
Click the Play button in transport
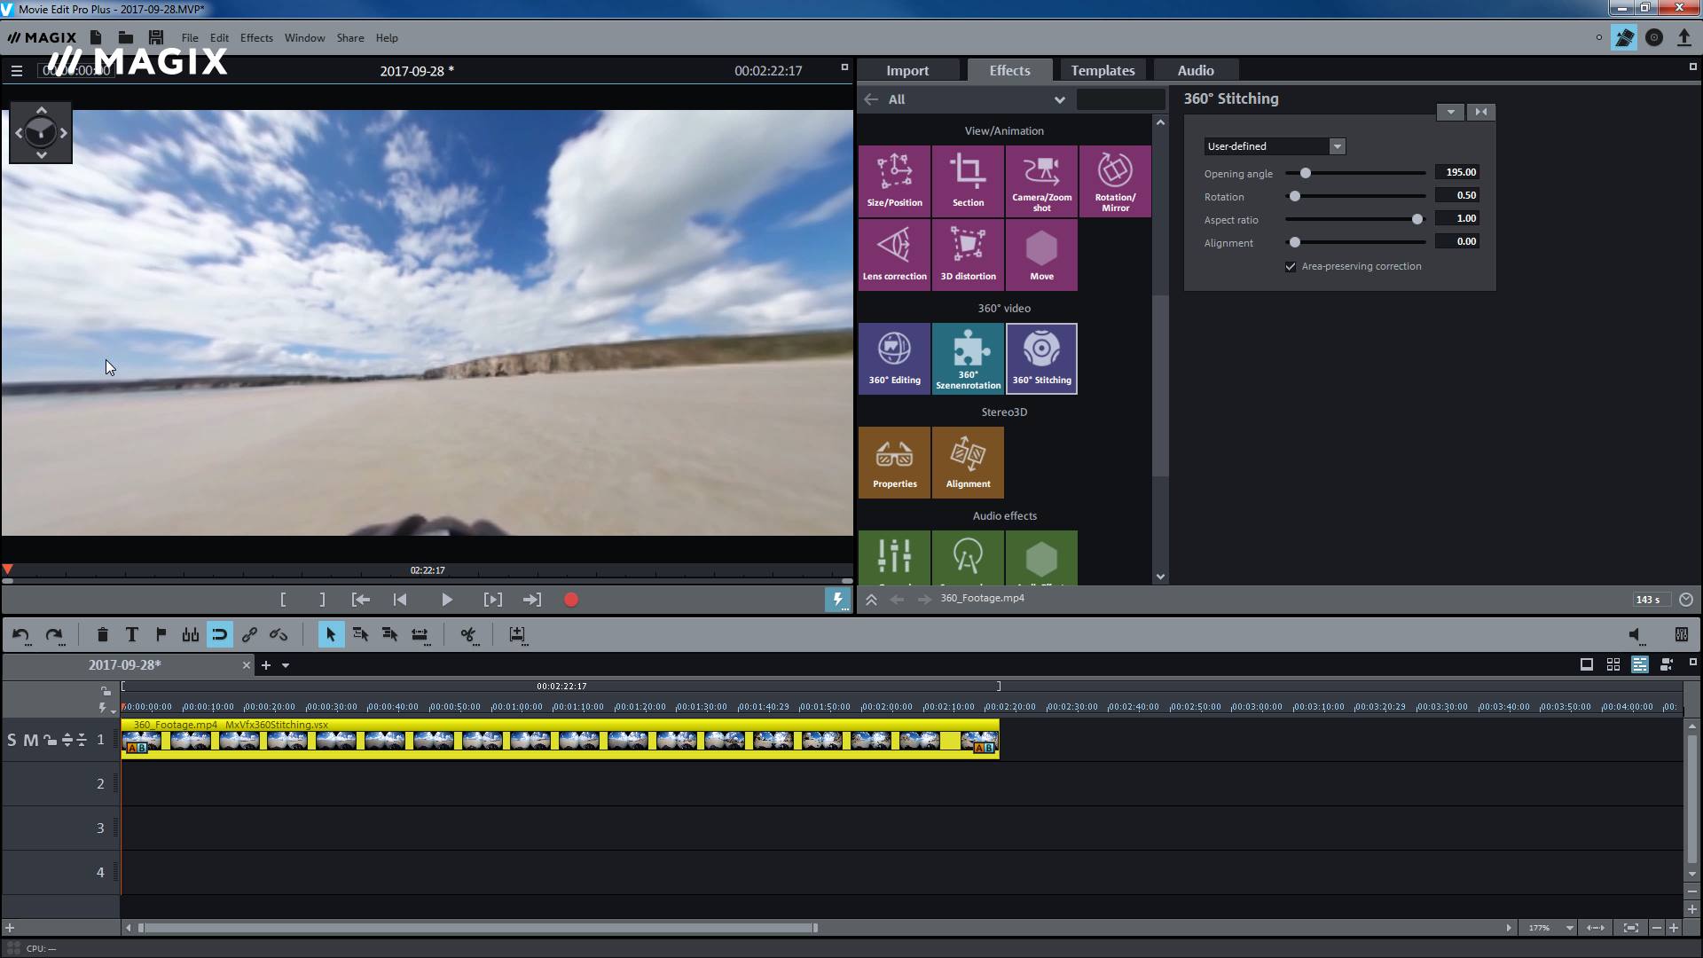[x=445, y=600]
